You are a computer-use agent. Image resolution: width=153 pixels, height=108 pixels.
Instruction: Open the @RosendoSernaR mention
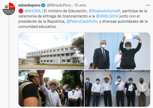point(104,11)
